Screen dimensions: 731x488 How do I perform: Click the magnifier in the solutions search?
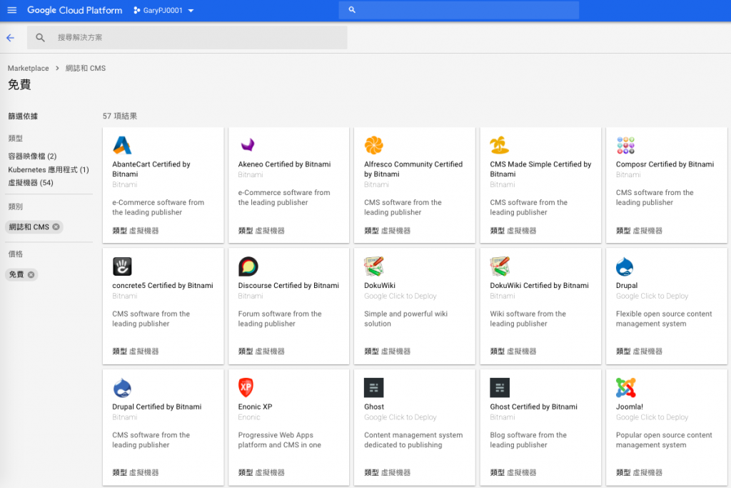click(x=41, y=38)
